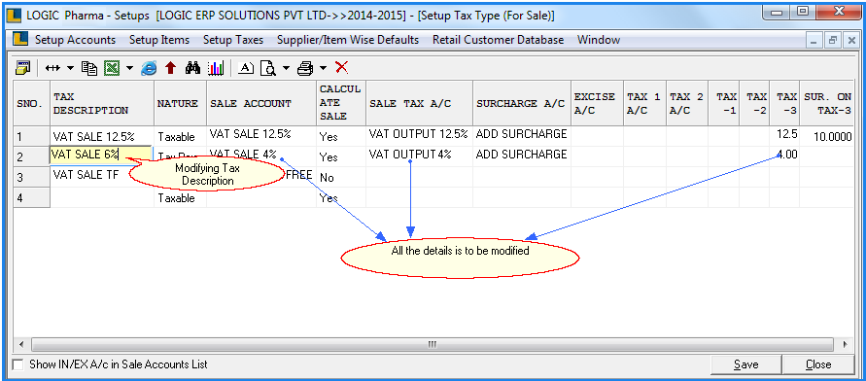This screenshot has width=866, height=381.
Task: Open dropdown arrow beside column width icon
Action: pos(70,68)
